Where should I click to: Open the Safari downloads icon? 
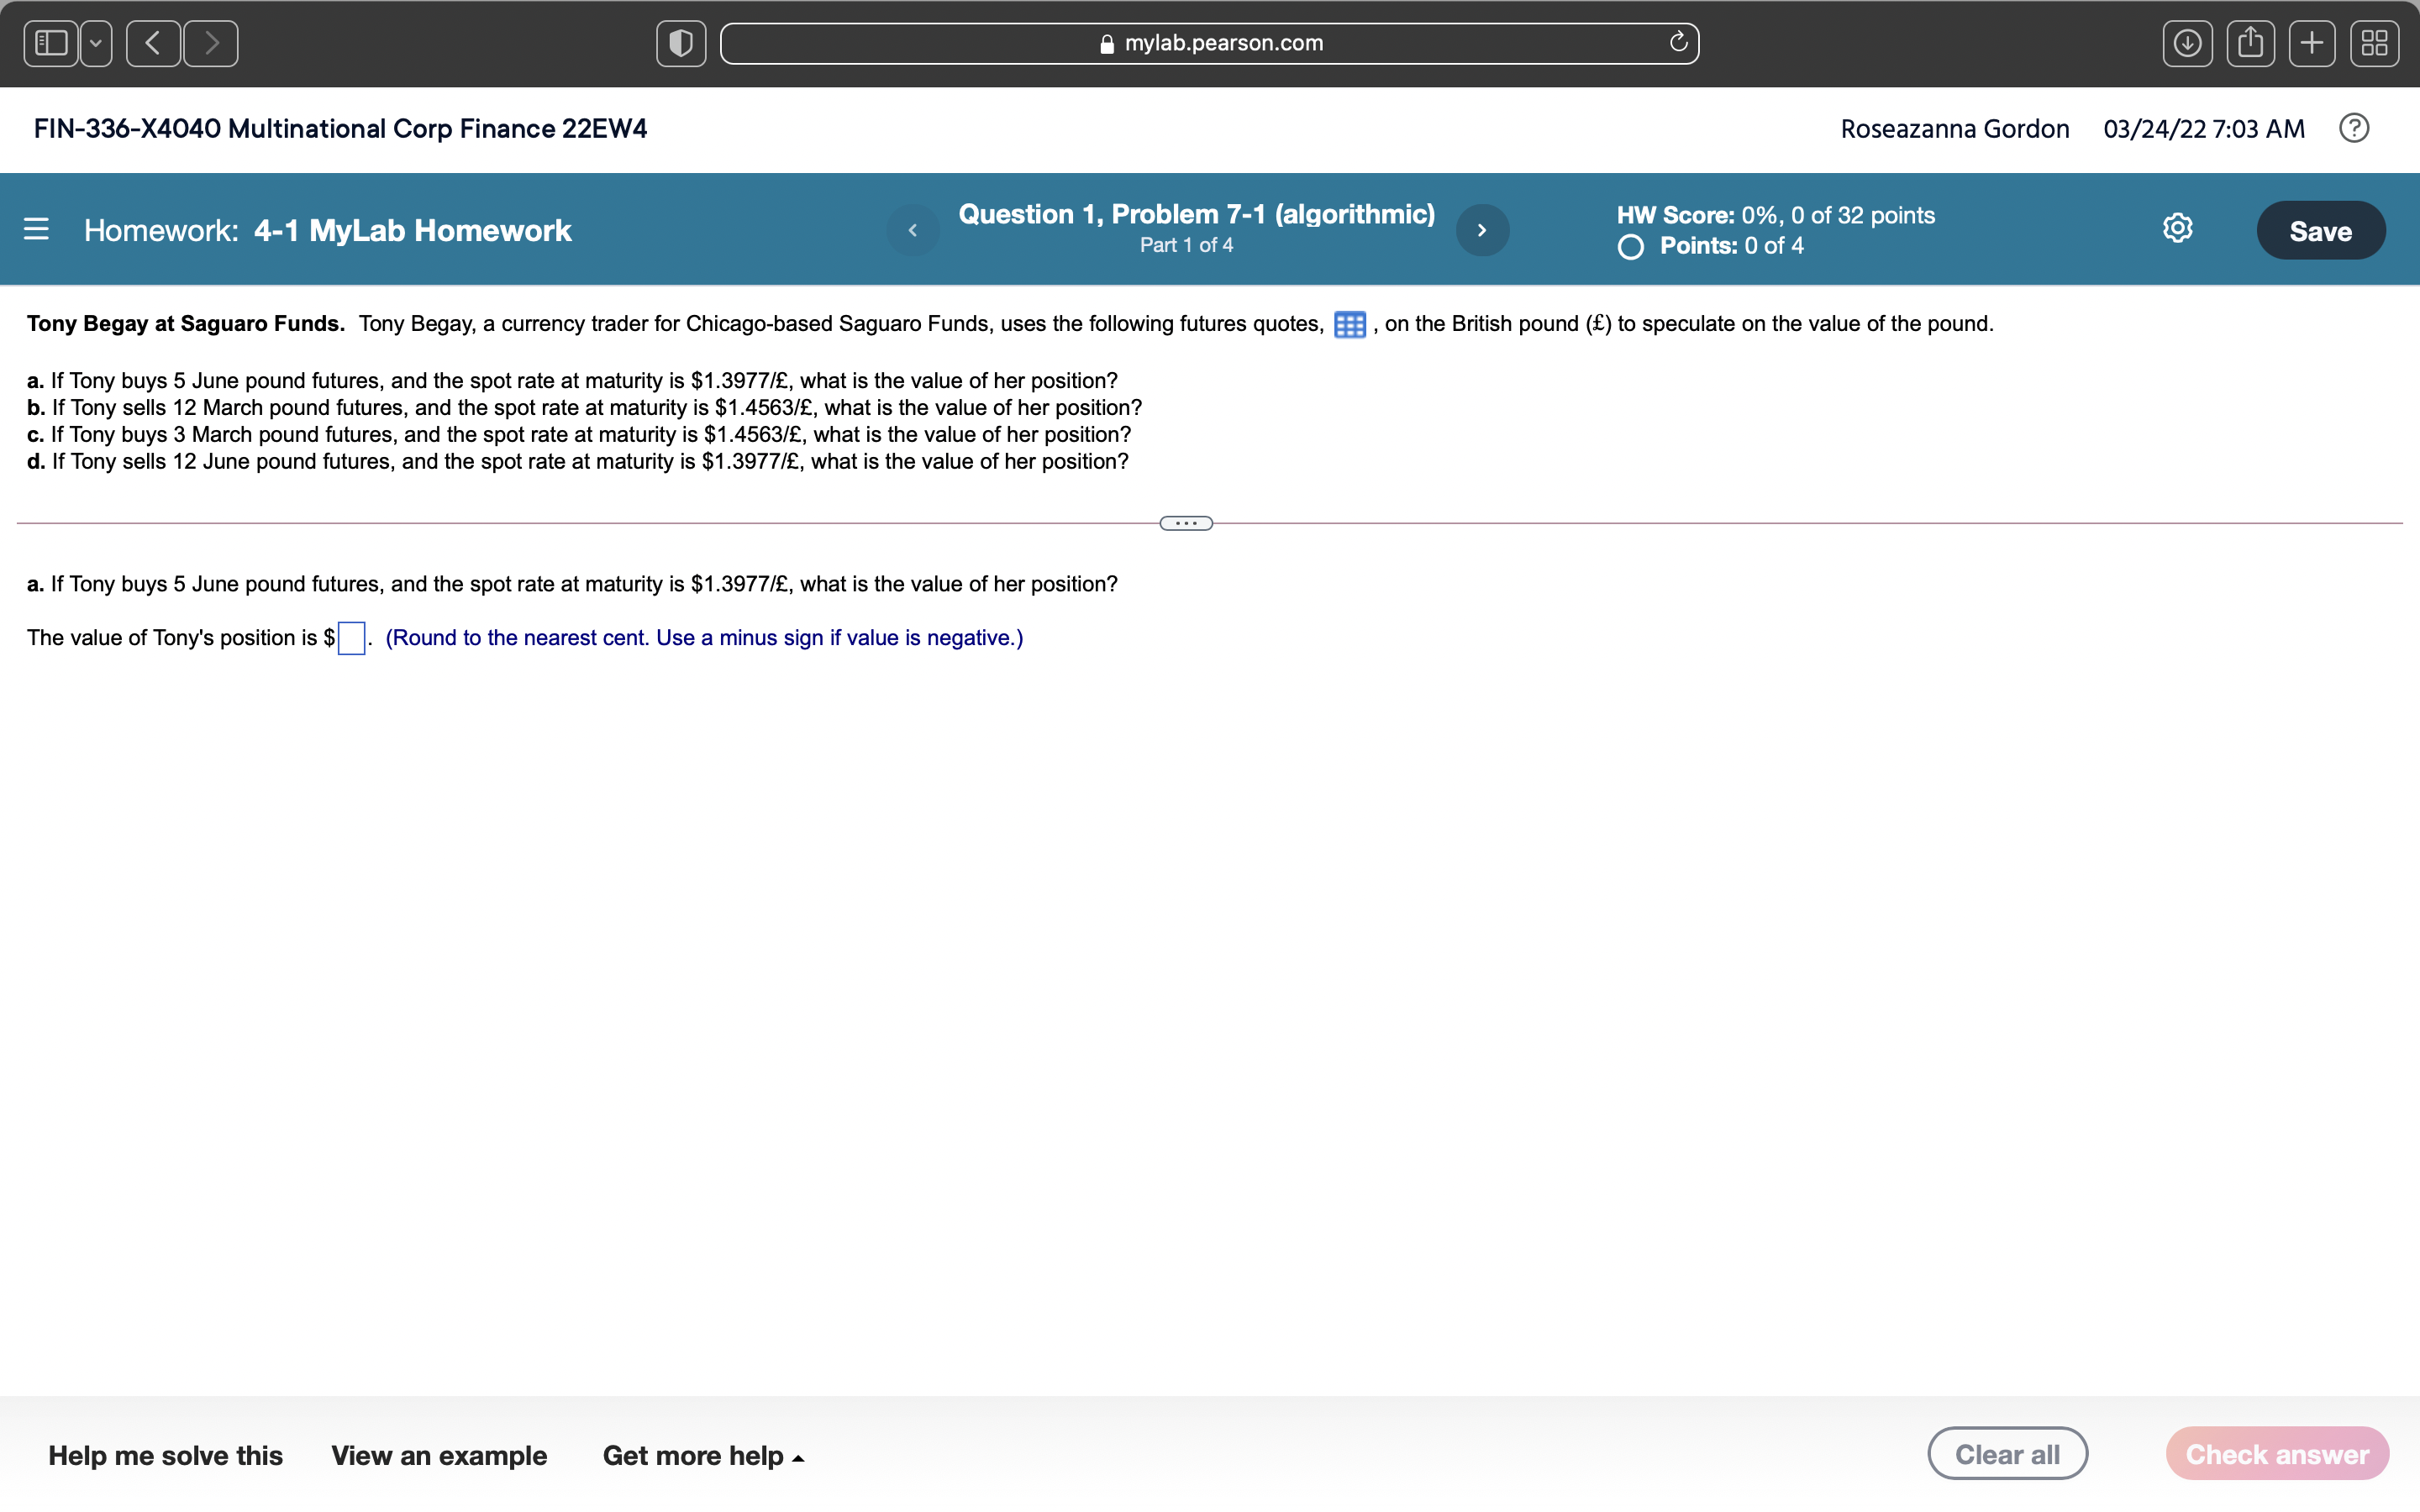(x=2187, y=43)
